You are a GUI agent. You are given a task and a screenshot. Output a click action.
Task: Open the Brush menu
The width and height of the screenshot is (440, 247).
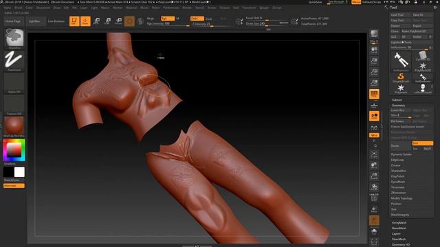tap(19, 8)
